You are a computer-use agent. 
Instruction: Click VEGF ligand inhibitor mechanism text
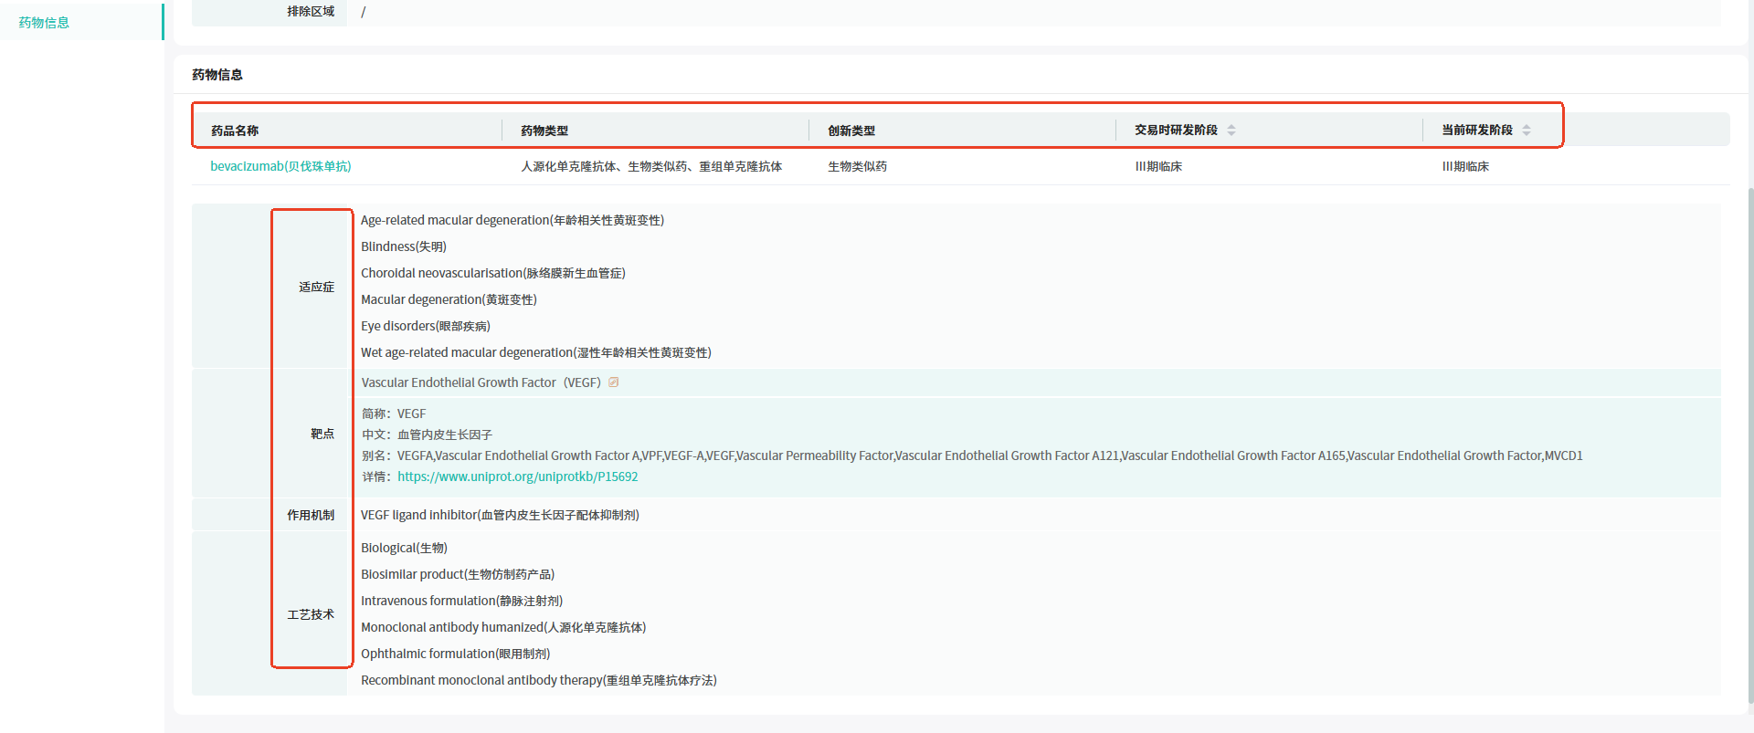coord(500,515)
